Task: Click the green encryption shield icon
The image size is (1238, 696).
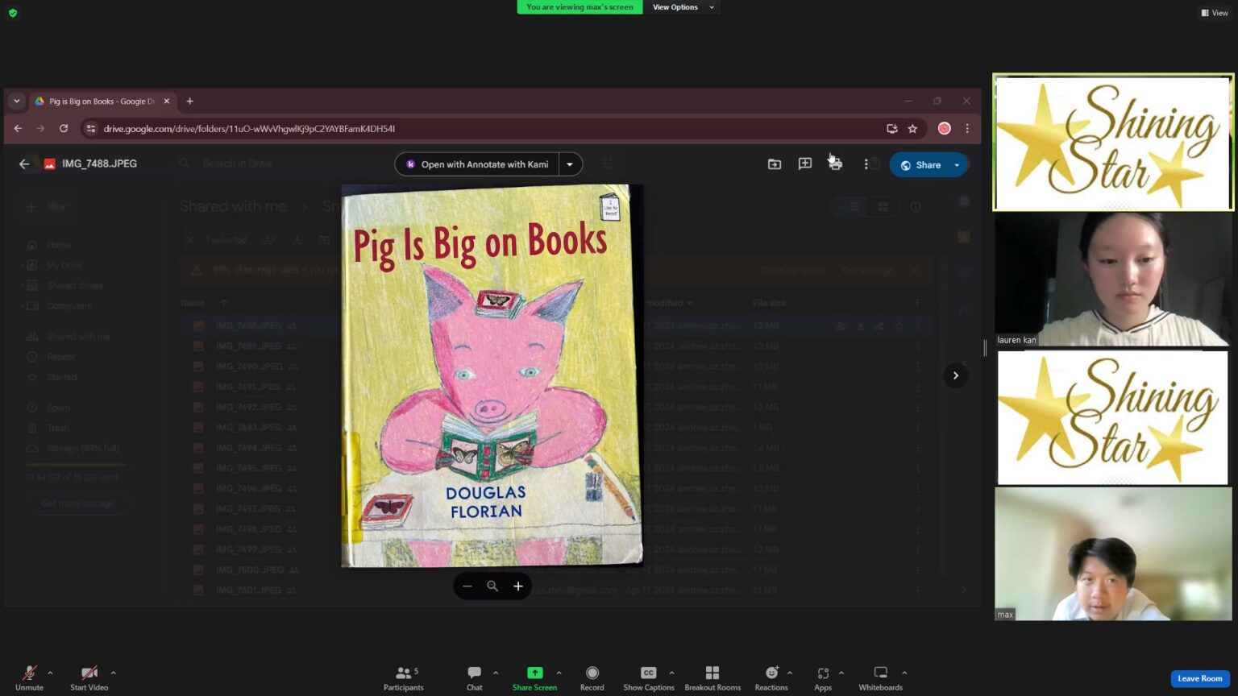Action: click(x=12, y=13)
